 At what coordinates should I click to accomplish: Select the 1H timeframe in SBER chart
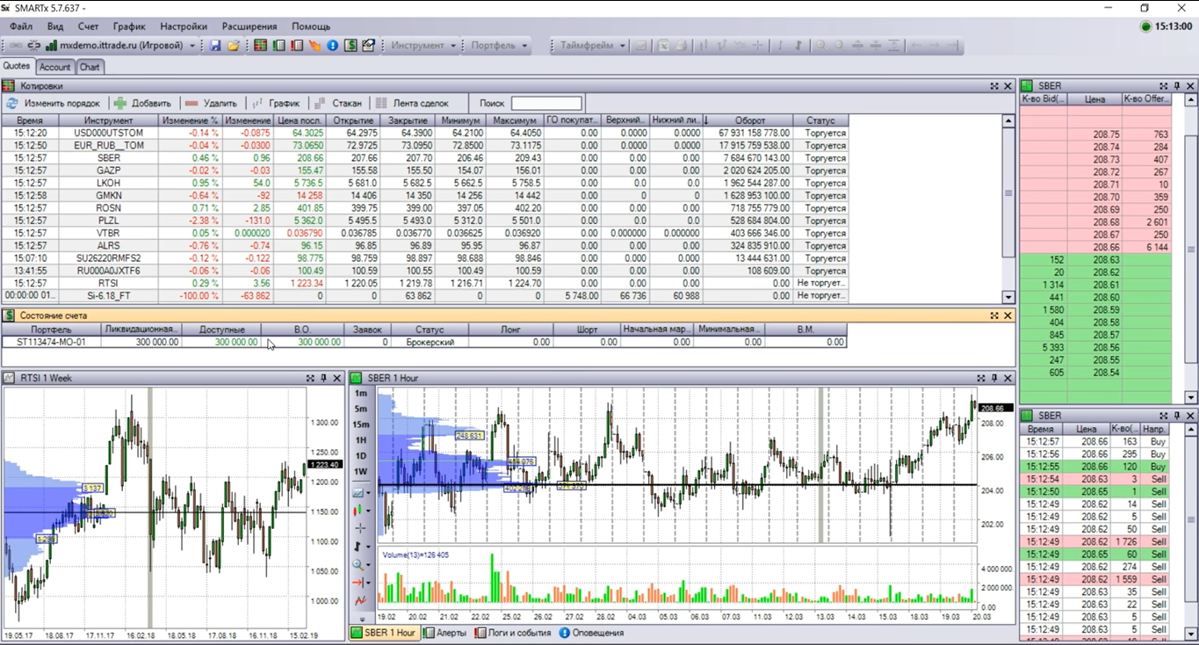pyautogui.click(x=361, y=440)
